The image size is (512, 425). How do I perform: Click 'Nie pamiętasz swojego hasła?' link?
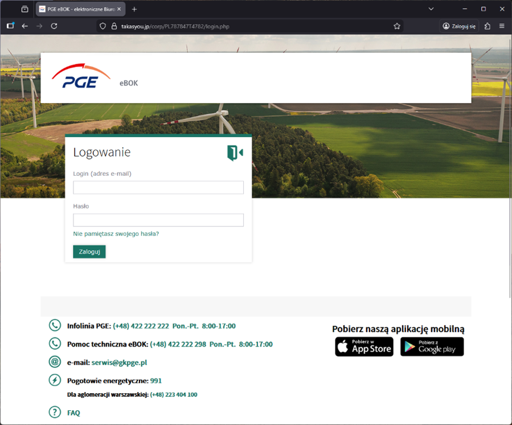(116, 234)
